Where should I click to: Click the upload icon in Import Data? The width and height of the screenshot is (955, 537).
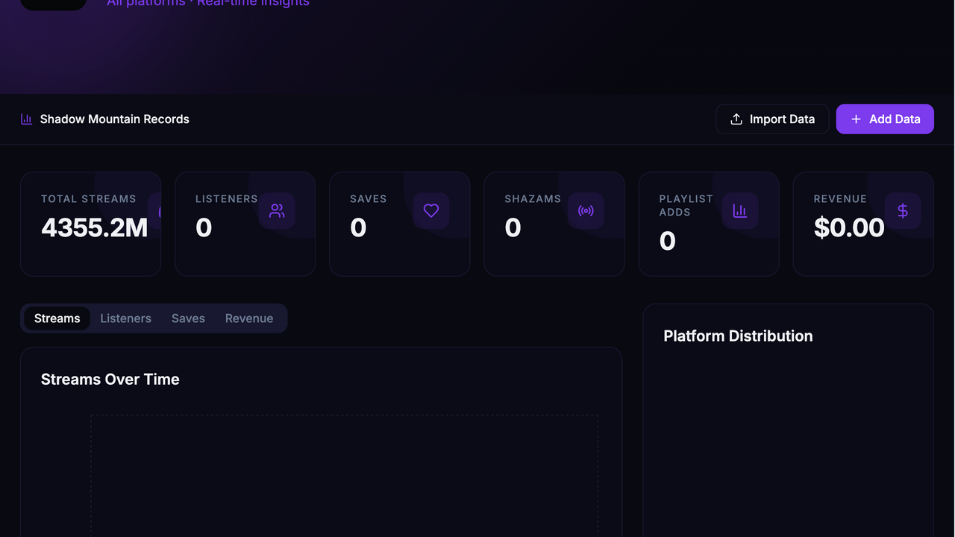tap(736, 119)
